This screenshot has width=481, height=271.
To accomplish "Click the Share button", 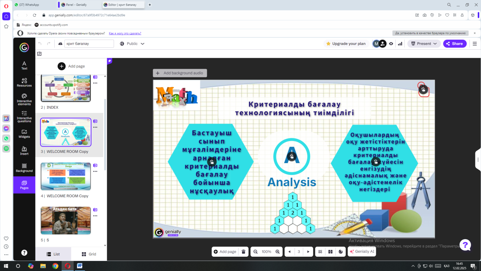I will (x=455, y=44).
